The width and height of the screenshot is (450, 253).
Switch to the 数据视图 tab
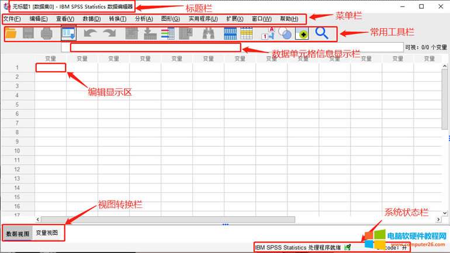pyautogui.click(x=18, y=234)
